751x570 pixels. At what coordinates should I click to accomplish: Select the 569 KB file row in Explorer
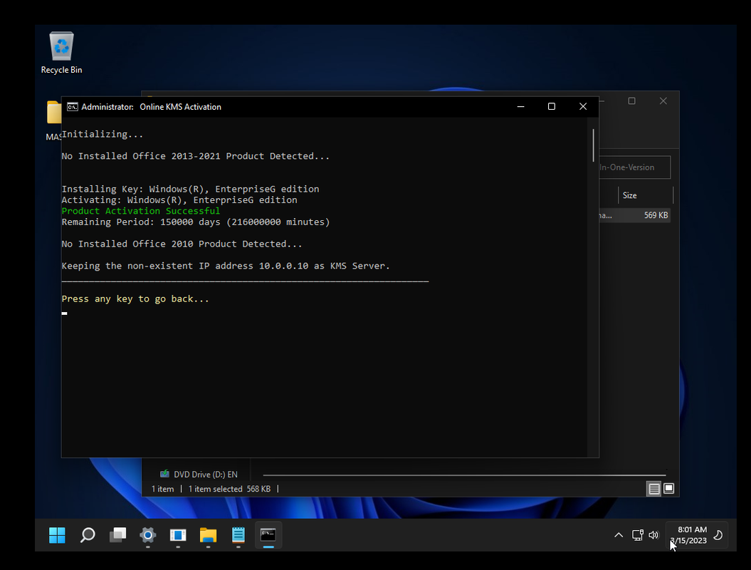click(634, 215)
